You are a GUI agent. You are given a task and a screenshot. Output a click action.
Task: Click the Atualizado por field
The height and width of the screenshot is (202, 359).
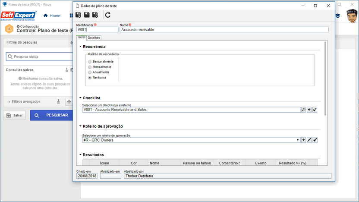[x=227, y=176]
